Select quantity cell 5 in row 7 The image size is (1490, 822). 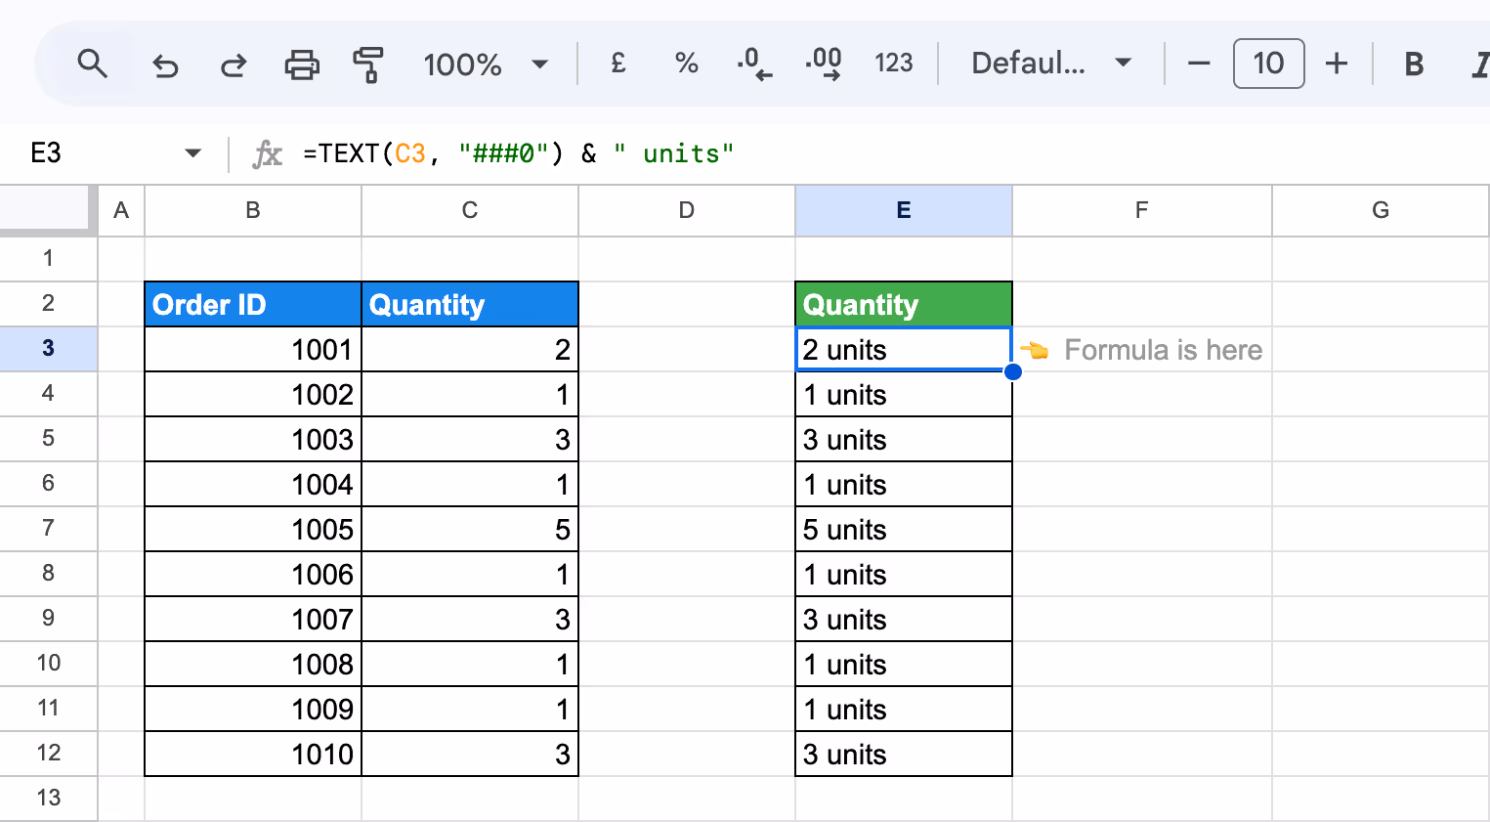[470, 529]
